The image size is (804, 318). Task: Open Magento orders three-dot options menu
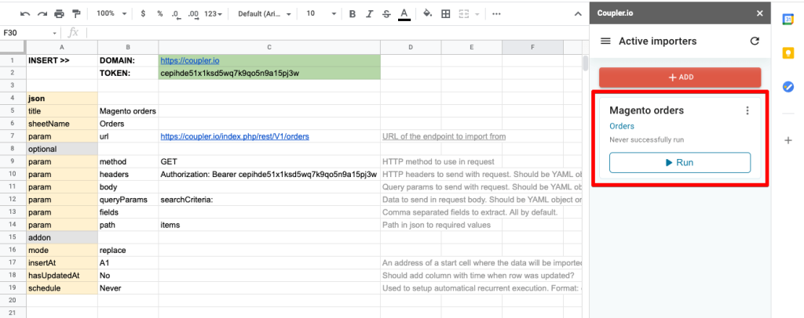click(747, 110)
